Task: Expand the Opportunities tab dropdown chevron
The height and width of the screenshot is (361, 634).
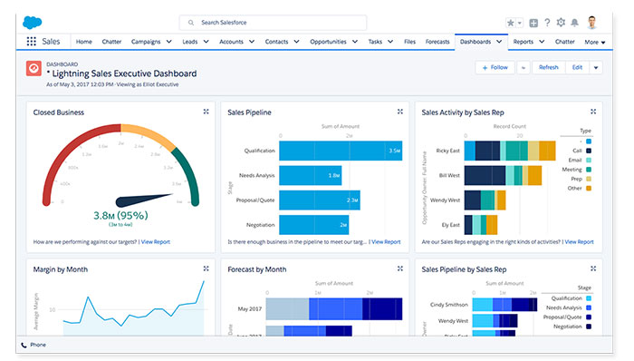Action: coord(355,42)
